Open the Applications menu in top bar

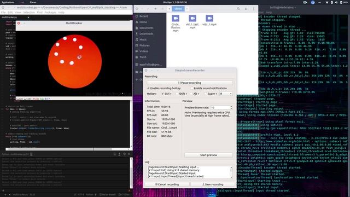click(x=8, y=2)
